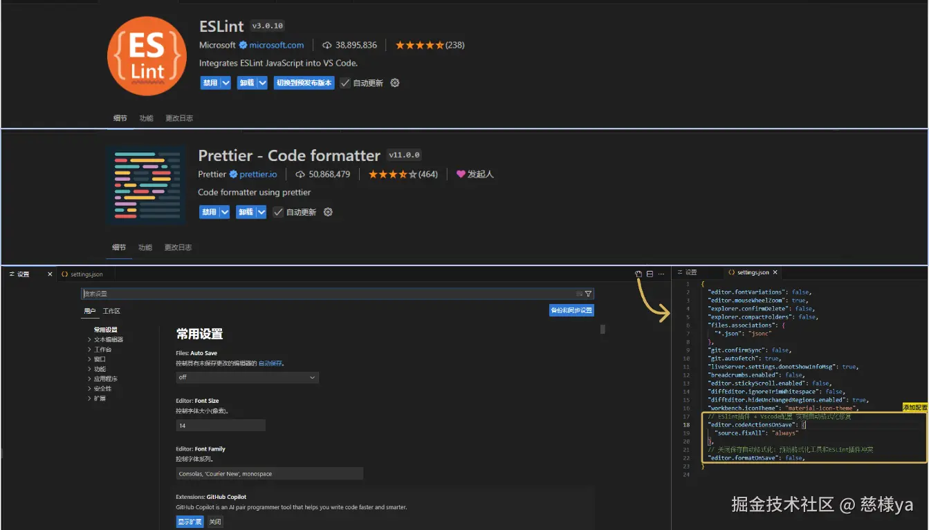Expand 应用程序 in settings tree
The image size is (929, 530).
(89, 379)
